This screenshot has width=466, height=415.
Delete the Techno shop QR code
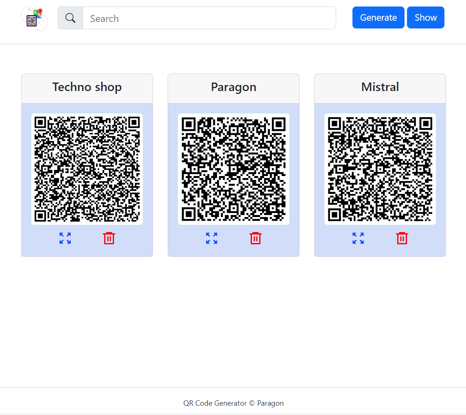[109, 238]
